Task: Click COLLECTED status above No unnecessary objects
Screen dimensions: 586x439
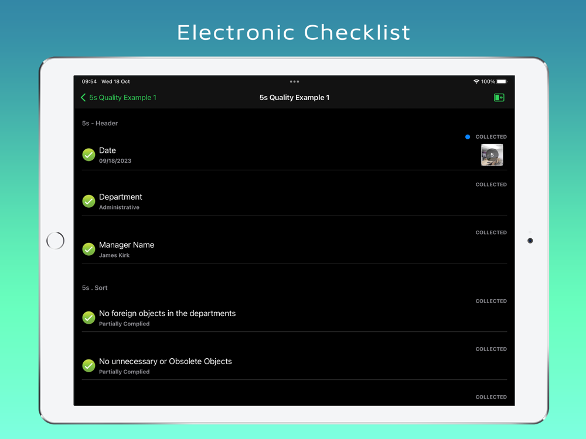Action: [491, 349]
